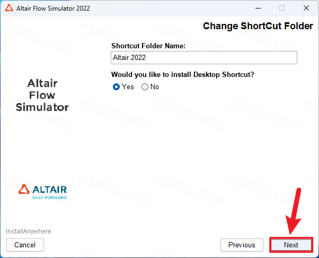
Task: Click the Altair icon in the title bar
Action: pyautogui.click(x=9, y=8)
